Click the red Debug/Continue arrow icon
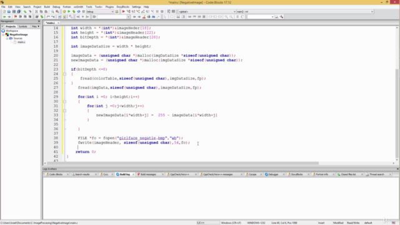 [x=124, y=11]
